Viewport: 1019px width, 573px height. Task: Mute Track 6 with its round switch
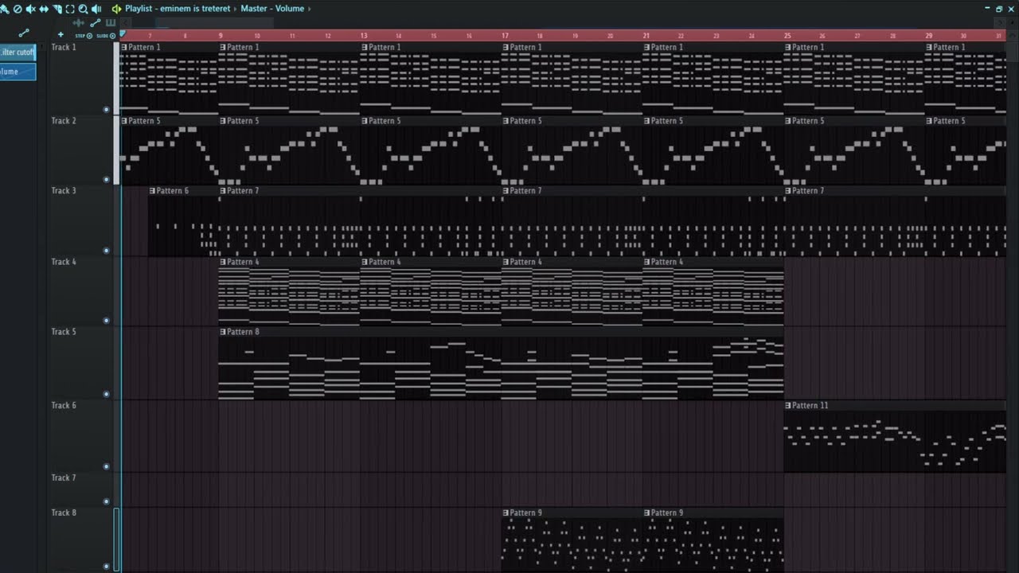tap(106, 467)
